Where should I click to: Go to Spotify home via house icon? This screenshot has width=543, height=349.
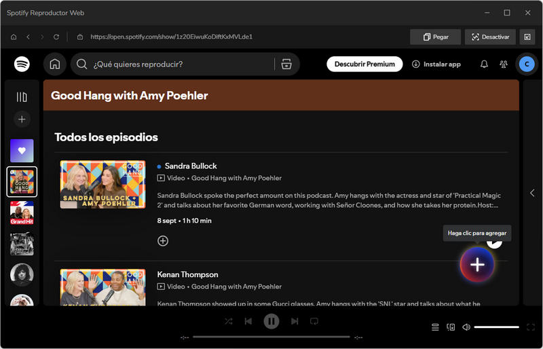click(x=55, y=64)
